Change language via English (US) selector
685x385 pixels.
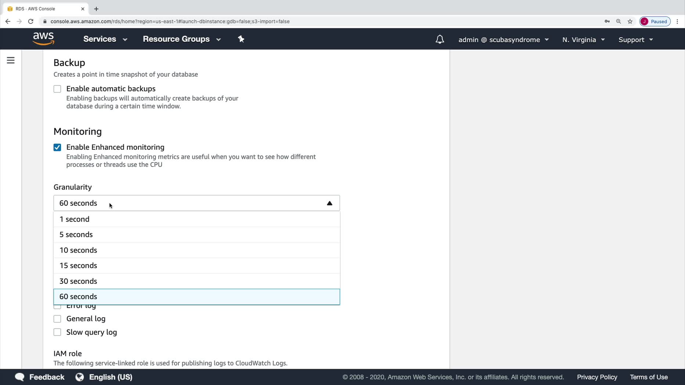click(104, 377)
